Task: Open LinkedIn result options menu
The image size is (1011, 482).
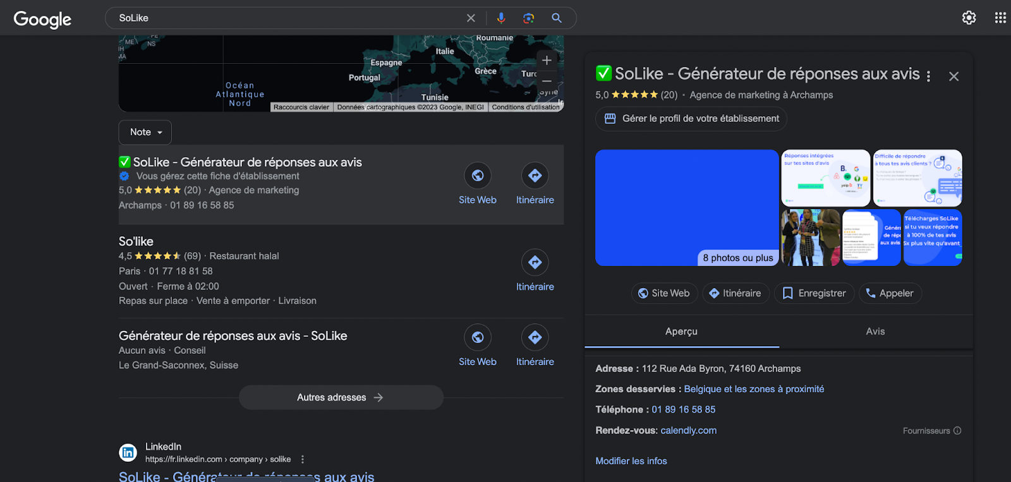Action: click(x=303, y=459)
